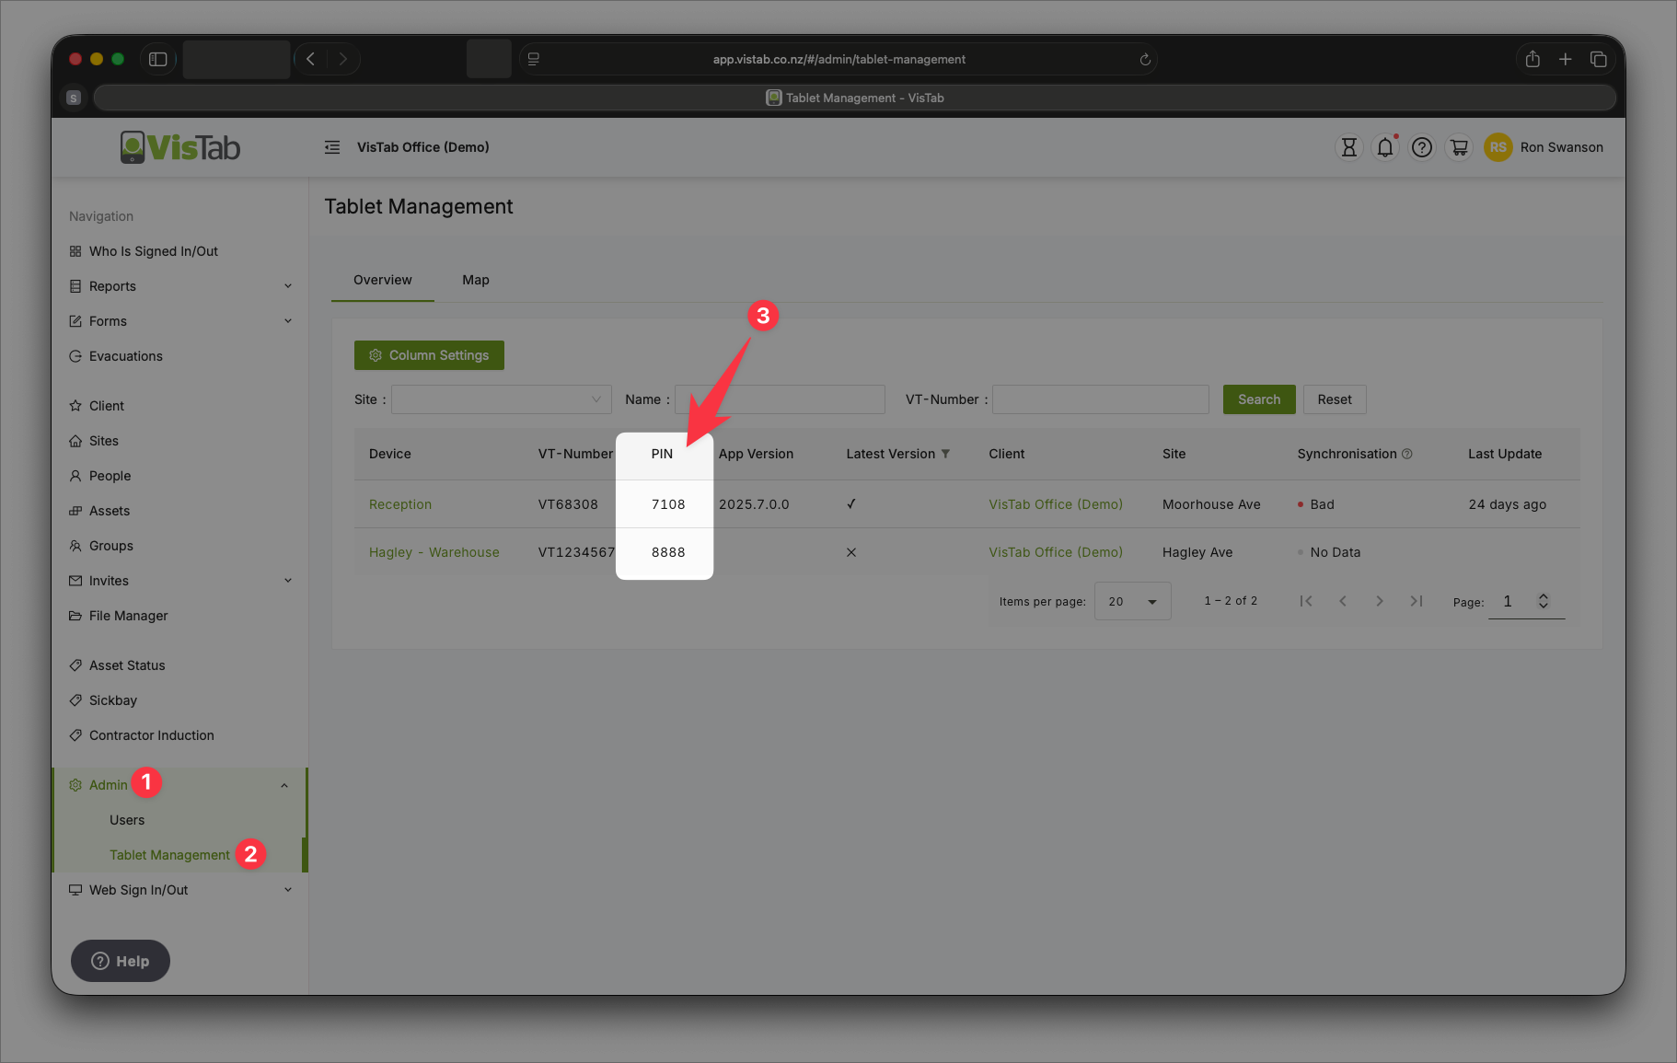Expand the Invites navigation section
The width and height of the screenshot is (1677, 1063).
[288, 581]
